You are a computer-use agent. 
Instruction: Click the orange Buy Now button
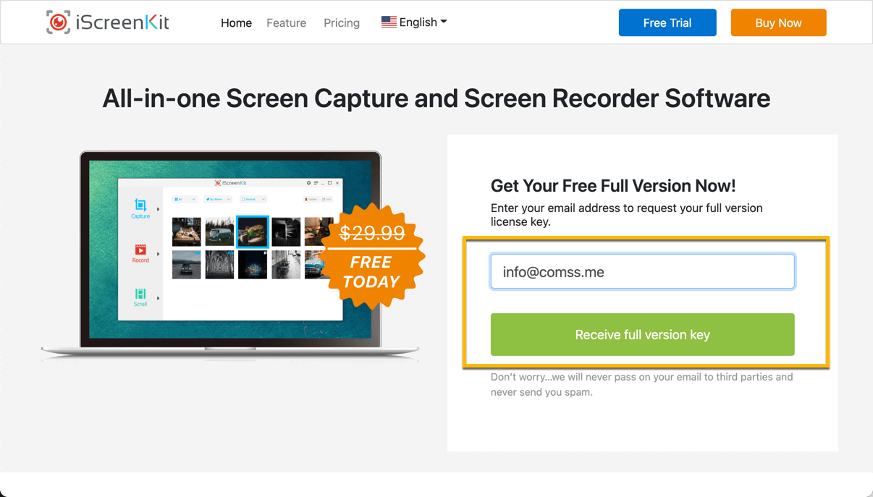[778, 22]
